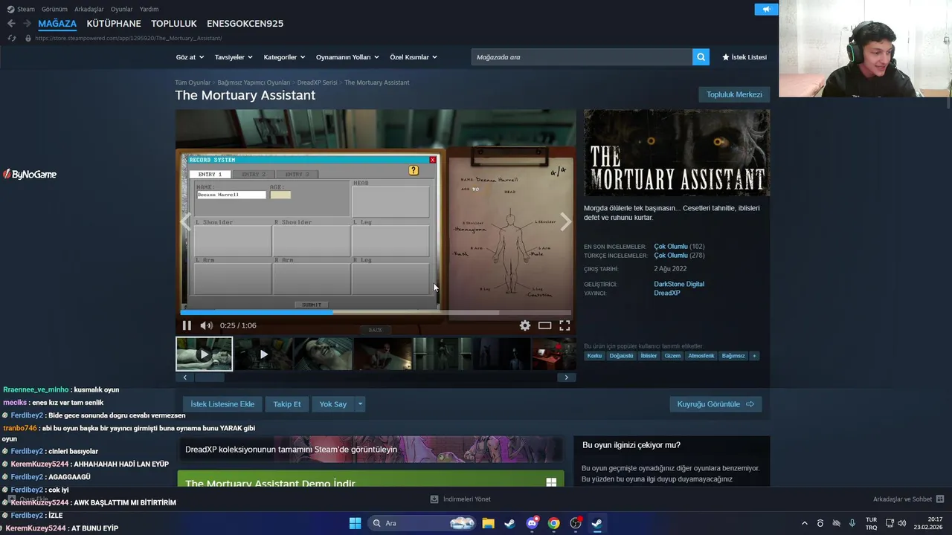Open DreadXP collection banner
This screenshot has width=952, height=535.
370,449
